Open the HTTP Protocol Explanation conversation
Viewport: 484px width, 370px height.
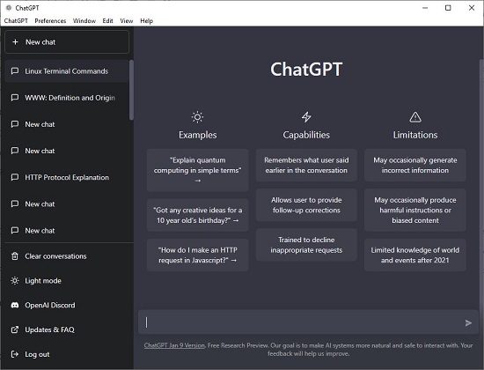coord(67,177)
